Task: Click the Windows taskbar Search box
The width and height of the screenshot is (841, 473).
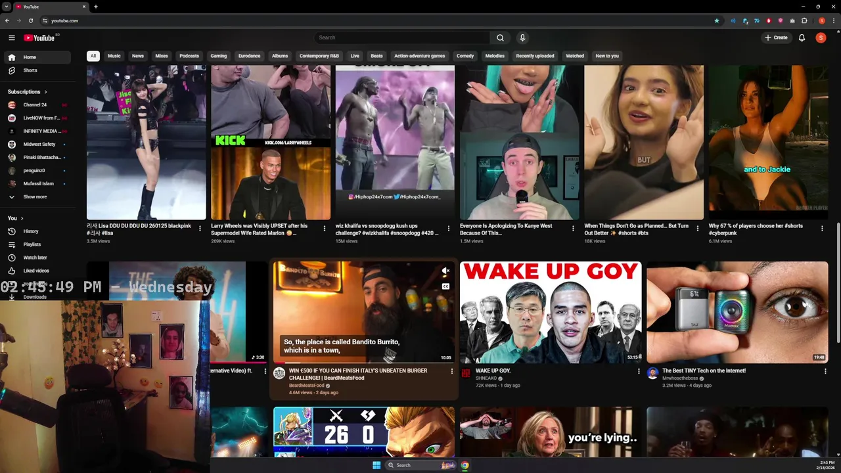Action: click(420, 465)
